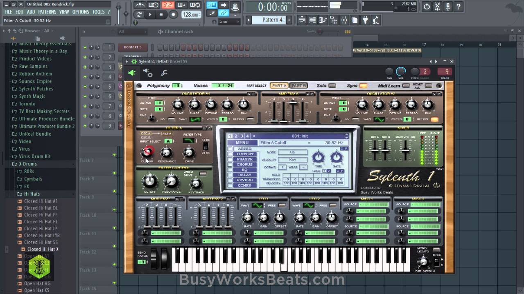Viewport: 524px width, 294px height.
Task: Open the VIEW menu
Action: coord(64,12)
